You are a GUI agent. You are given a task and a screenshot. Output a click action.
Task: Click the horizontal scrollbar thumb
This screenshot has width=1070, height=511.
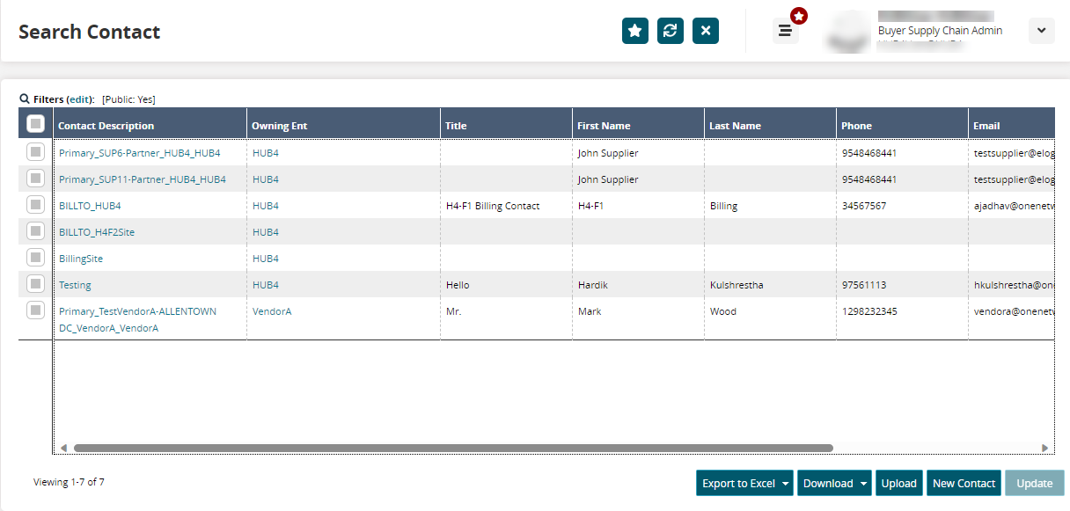453,448
